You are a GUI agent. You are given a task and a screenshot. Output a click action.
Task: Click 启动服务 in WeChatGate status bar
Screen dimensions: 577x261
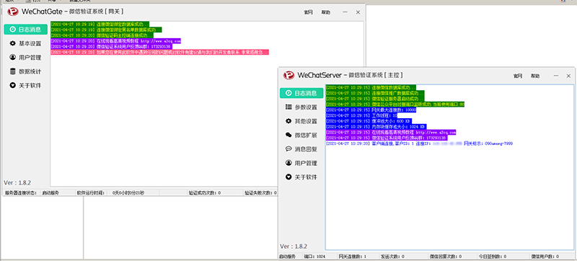tap(50, 193)
